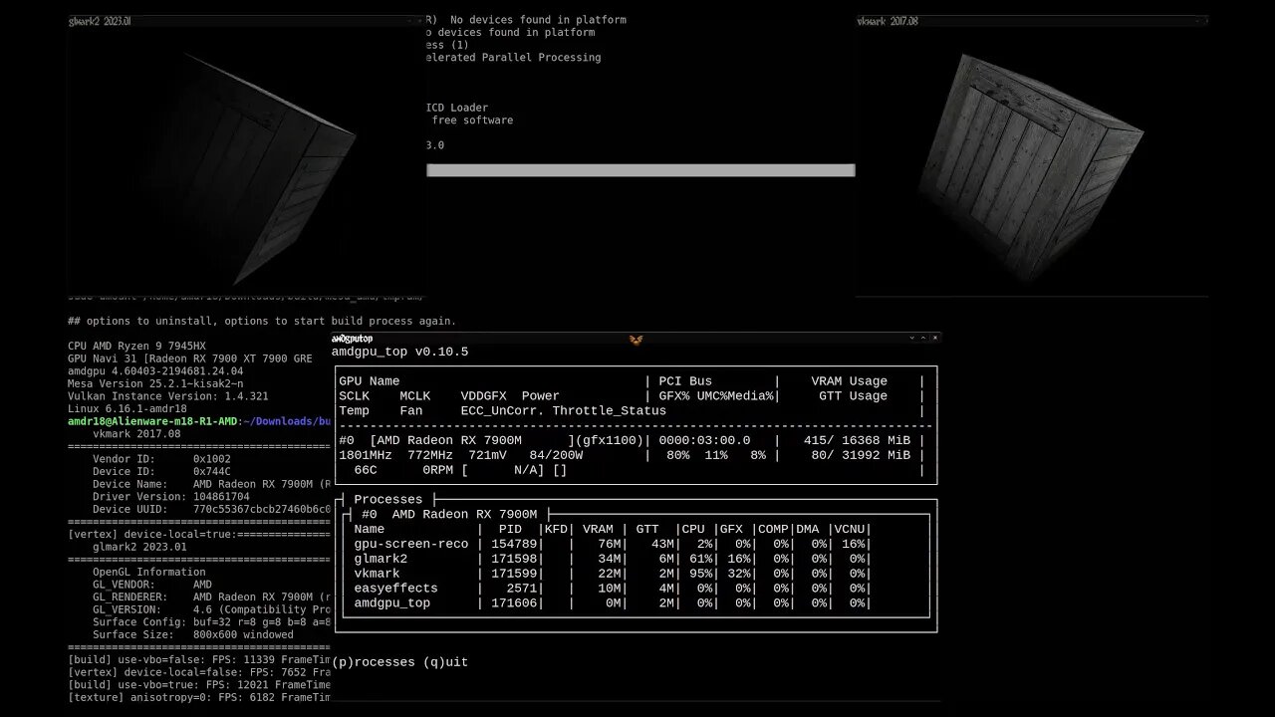Click 'Throttle_Status' header label
The image size is (1275, 717).
(x=610, y=411)
